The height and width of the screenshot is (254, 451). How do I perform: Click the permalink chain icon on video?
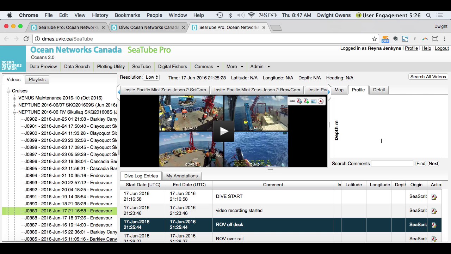coord(292,101)
